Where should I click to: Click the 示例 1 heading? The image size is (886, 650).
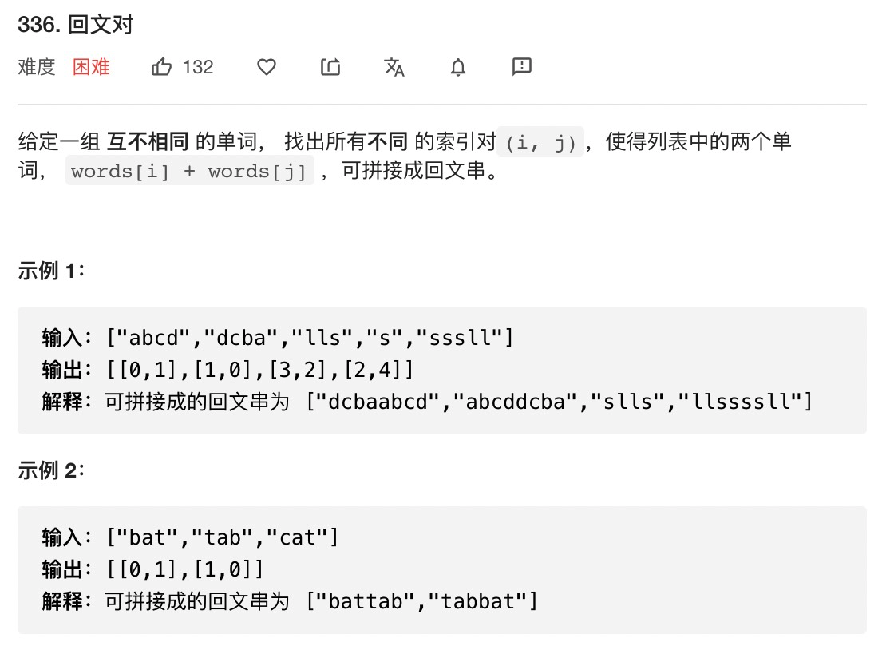tap(51, 270)
